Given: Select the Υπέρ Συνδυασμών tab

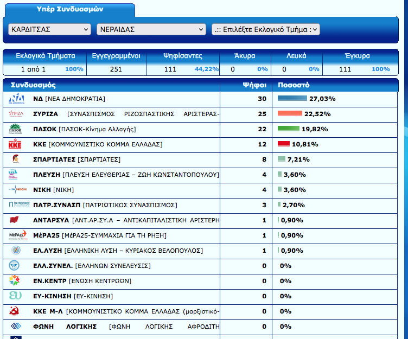Looking at the screenshot, I should point(70,10).
